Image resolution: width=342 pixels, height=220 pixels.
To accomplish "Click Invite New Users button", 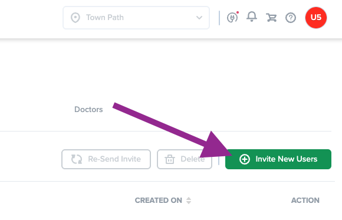I will coord(278,159).
